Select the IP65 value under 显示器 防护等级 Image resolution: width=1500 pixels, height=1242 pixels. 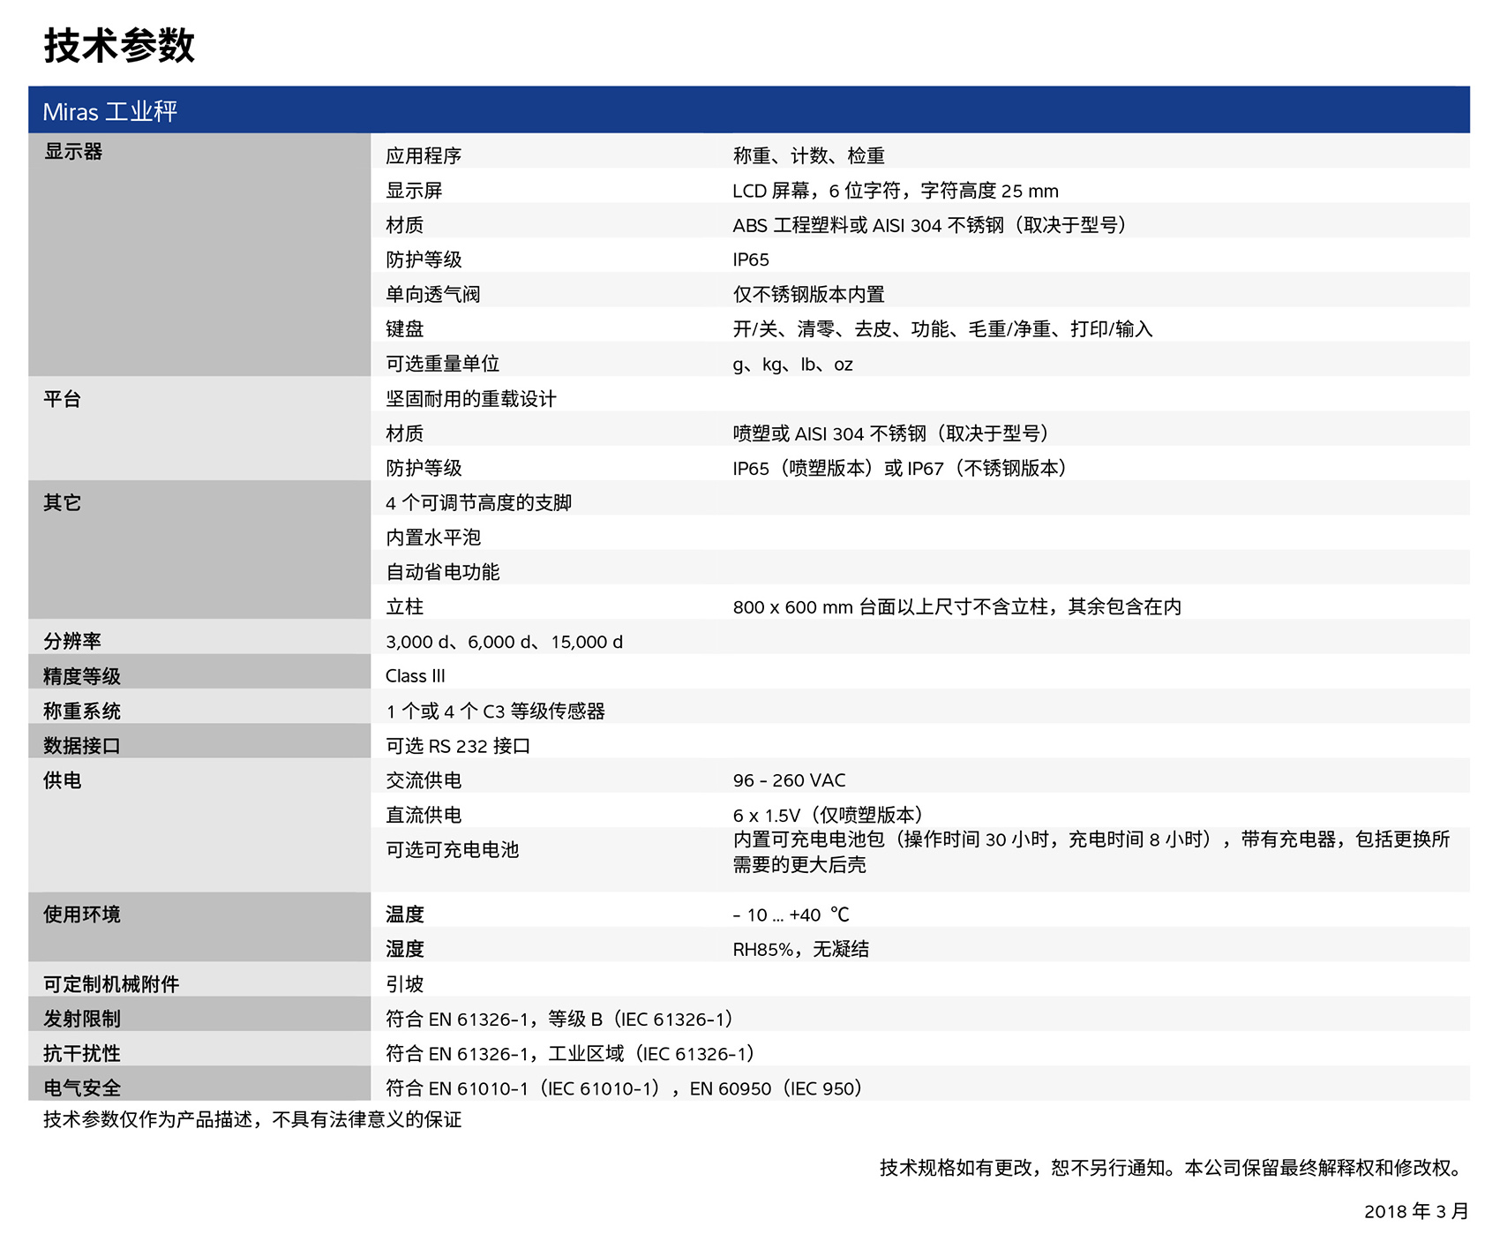[x=751, y=260]
